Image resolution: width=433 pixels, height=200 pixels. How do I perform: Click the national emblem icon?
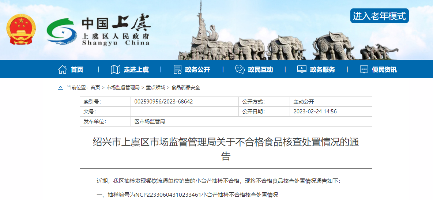[21, 29]
